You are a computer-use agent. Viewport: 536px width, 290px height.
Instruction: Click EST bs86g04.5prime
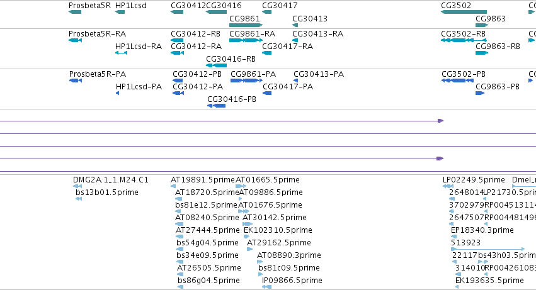[x=208, y=281]
